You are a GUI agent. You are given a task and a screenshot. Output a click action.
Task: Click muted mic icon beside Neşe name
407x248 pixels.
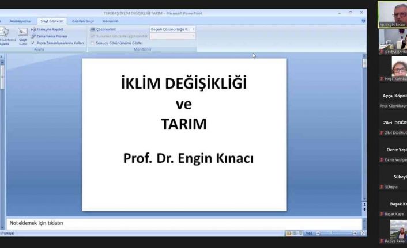[382, 79]
